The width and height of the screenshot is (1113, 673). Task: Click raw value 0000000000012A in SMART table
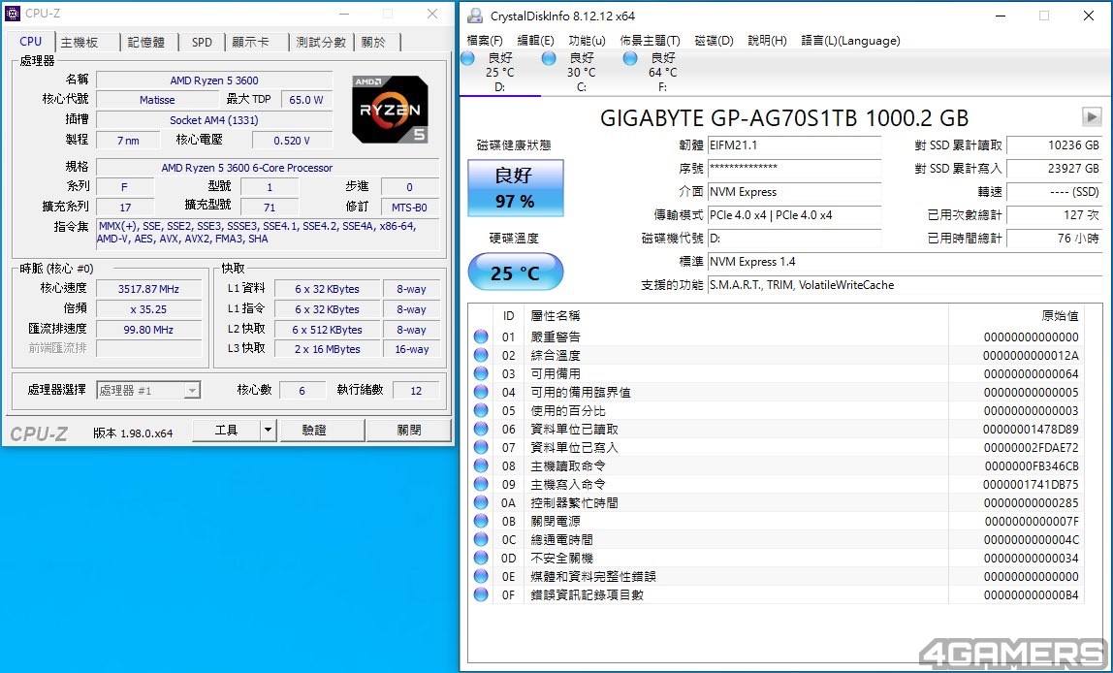(x=1031, y=355)
